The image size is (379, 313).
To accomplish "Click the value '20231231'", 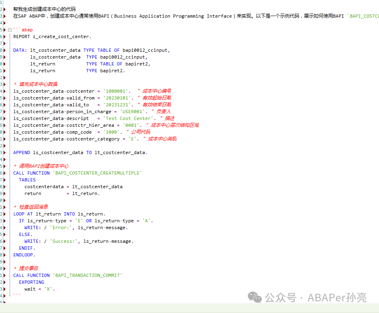I will coord(117,105).
